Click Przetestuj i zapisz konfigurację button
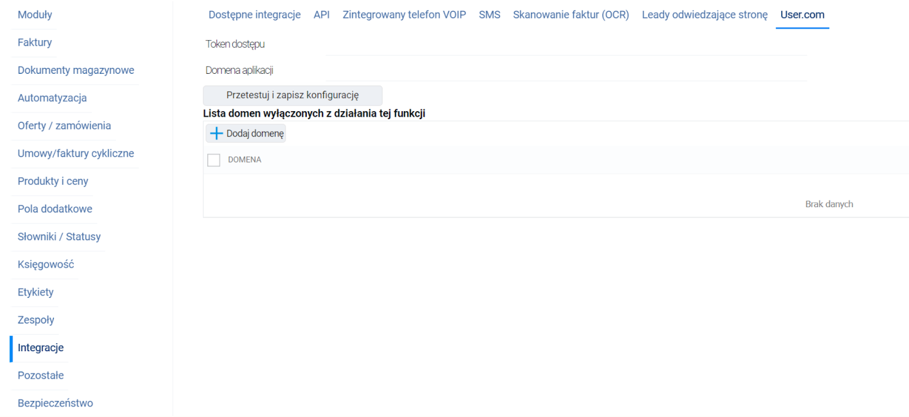This screenshot has width=909, height=417. click(x=293, y=95)
